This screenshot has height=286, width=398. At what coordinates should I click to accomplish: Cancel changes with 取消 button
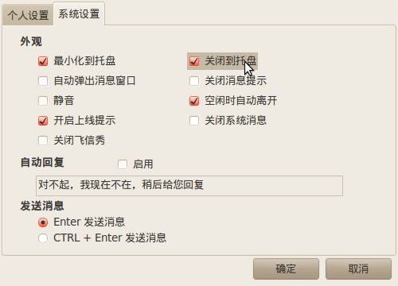(x=358, y=269)
